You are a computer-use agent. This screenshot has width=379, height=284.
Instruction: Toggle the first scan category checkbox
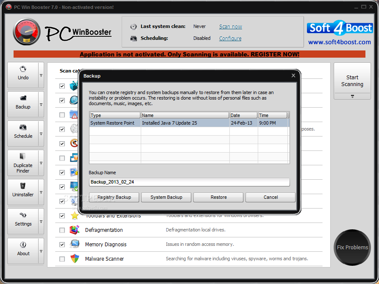click(62, 86)
